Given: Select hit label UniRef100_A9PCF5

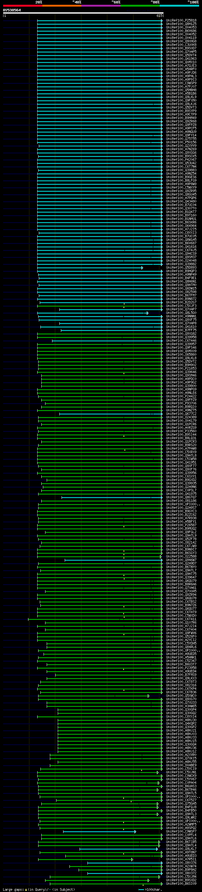Looking at the screenshot, I should (181, 128).
